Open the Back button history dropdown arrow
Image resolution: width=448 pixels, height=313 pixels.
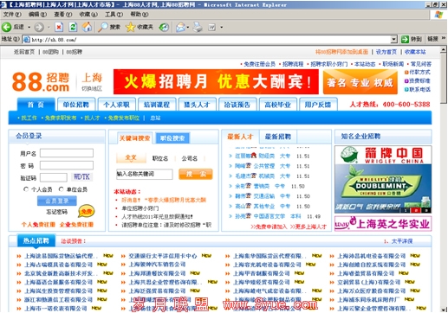coord(29,27)
